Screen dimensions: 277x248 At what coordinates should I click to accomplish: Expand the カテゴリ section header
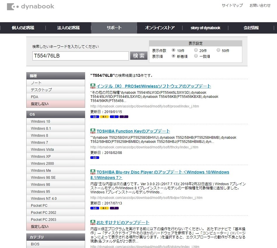pos(55,237)
